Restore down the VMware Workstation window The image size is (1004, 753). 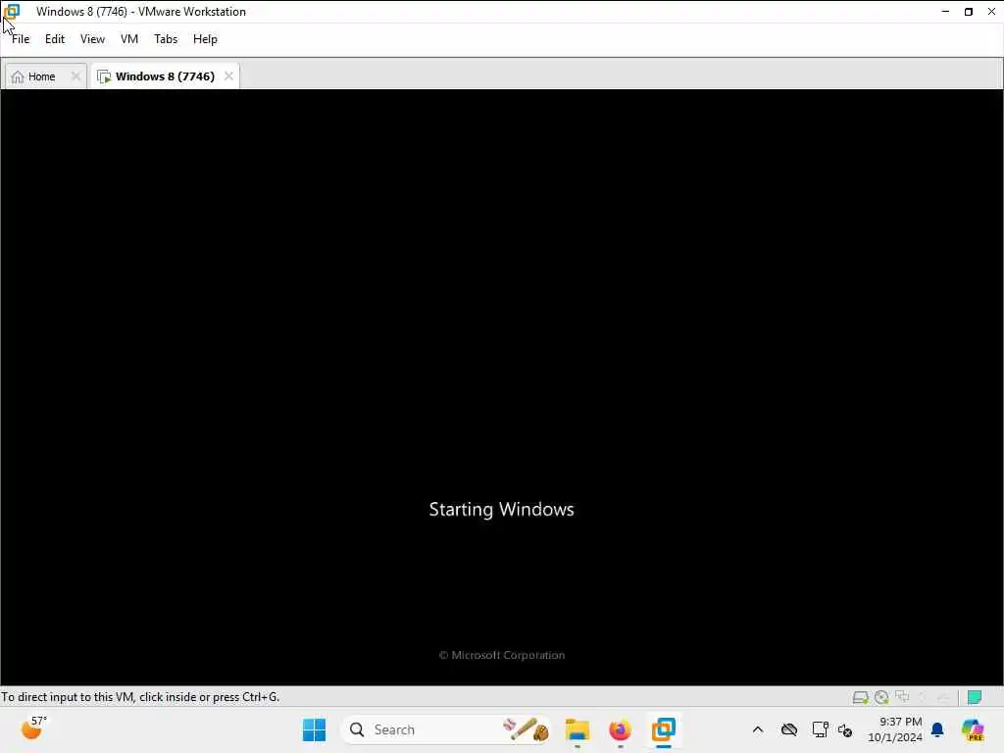coord(968,12)
